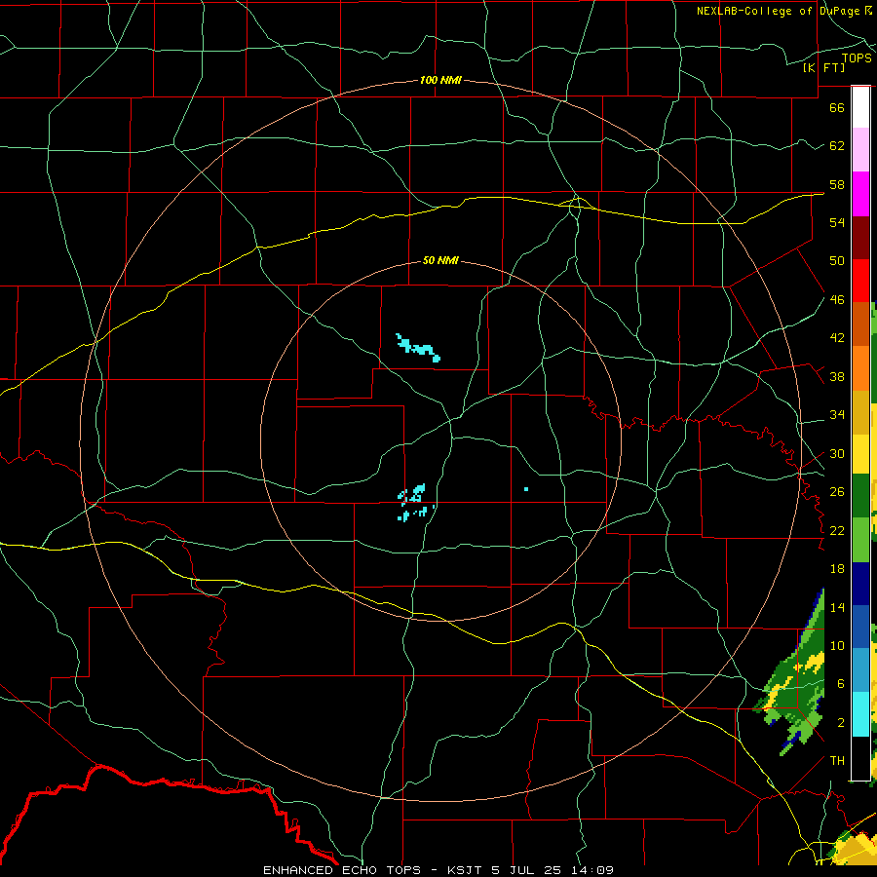The image size is (877, 877).
Task: Select the '6' legend value
Action: pyautogui.click(x=841, y=684)
